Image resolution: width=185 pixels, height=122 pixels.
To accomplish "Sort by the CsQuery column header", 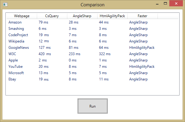I will pyautogui.click(x=52, y=16).
